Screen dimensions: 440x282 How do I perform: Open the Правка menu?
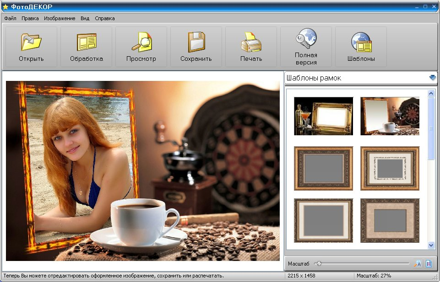point(30,18)
